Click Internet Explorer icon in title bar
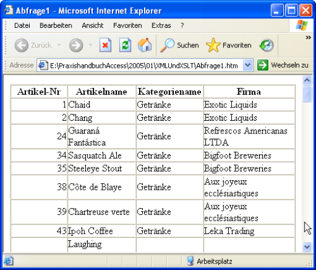 (x=9, y=10)
